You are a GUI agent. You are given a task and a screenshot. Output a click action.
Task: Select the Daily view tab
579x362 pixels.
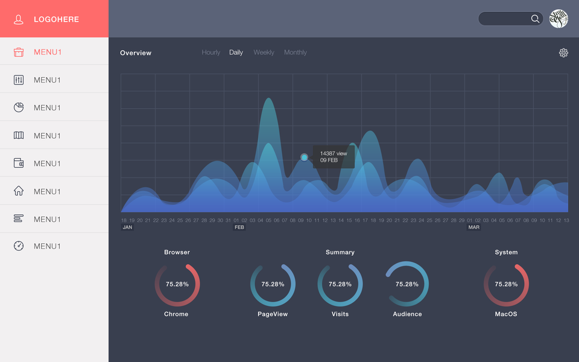pos(236,52)
